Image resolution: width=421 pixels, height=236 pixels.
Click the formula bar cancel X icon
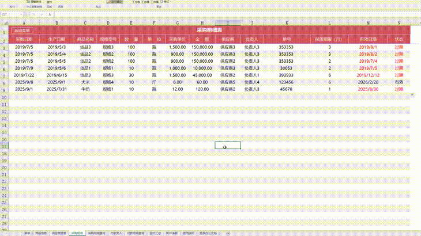pos(34,14)
